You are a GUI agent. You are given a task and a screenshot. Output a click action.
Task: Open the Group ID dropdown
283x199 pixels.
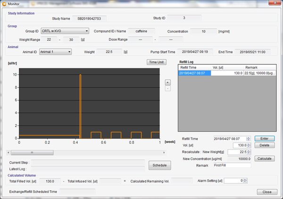pyautogui.click(x=65, y=31)
